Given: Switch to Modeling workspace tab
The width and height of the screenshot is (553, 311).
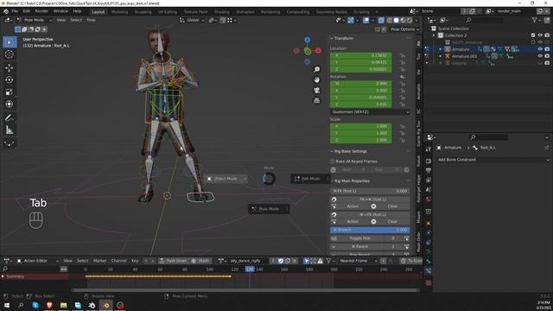Looking at the screenshot, I should tap(119, 11).
